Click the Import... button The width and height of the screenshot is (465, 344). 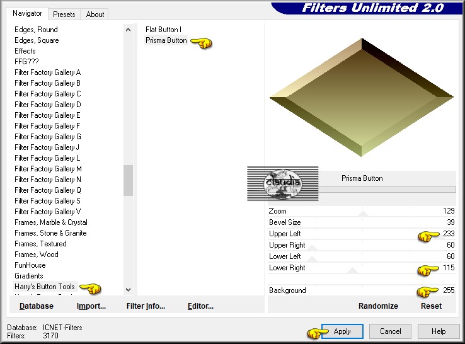(x=91, y=306)
